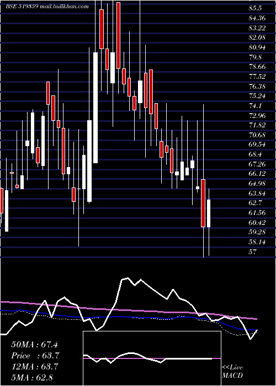The width and height of the screenshot is (276, 386).
Task: Click the 71.82 price axis label
Action: pyautogui.click(x=257, y=125)
